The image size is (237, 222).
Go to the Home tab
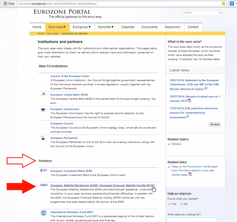[x=37, y=27]
